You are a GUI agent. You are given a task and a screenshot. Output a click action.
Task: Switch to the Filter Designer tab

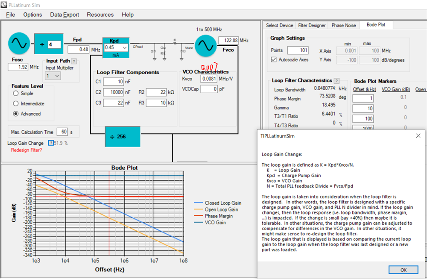(x=312, y=25)
